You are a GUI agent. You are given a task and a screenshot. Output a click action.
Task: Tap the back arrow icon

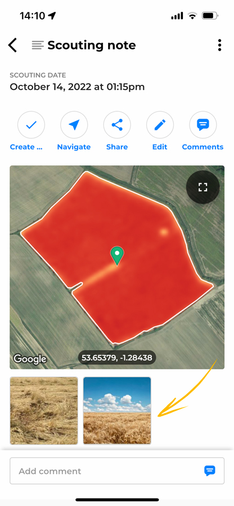[12, 45]
